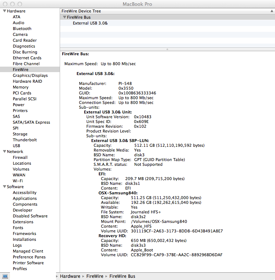
Task: Open Preference Panes section
Action: point(29,257)
